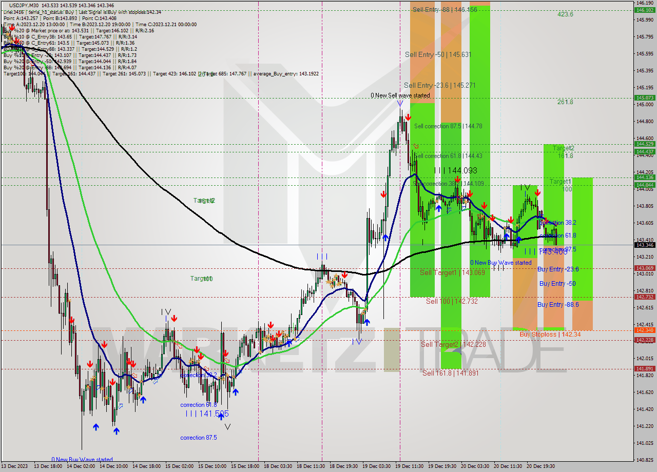Click the 144.529 price tag on axis

click(645, 144)
